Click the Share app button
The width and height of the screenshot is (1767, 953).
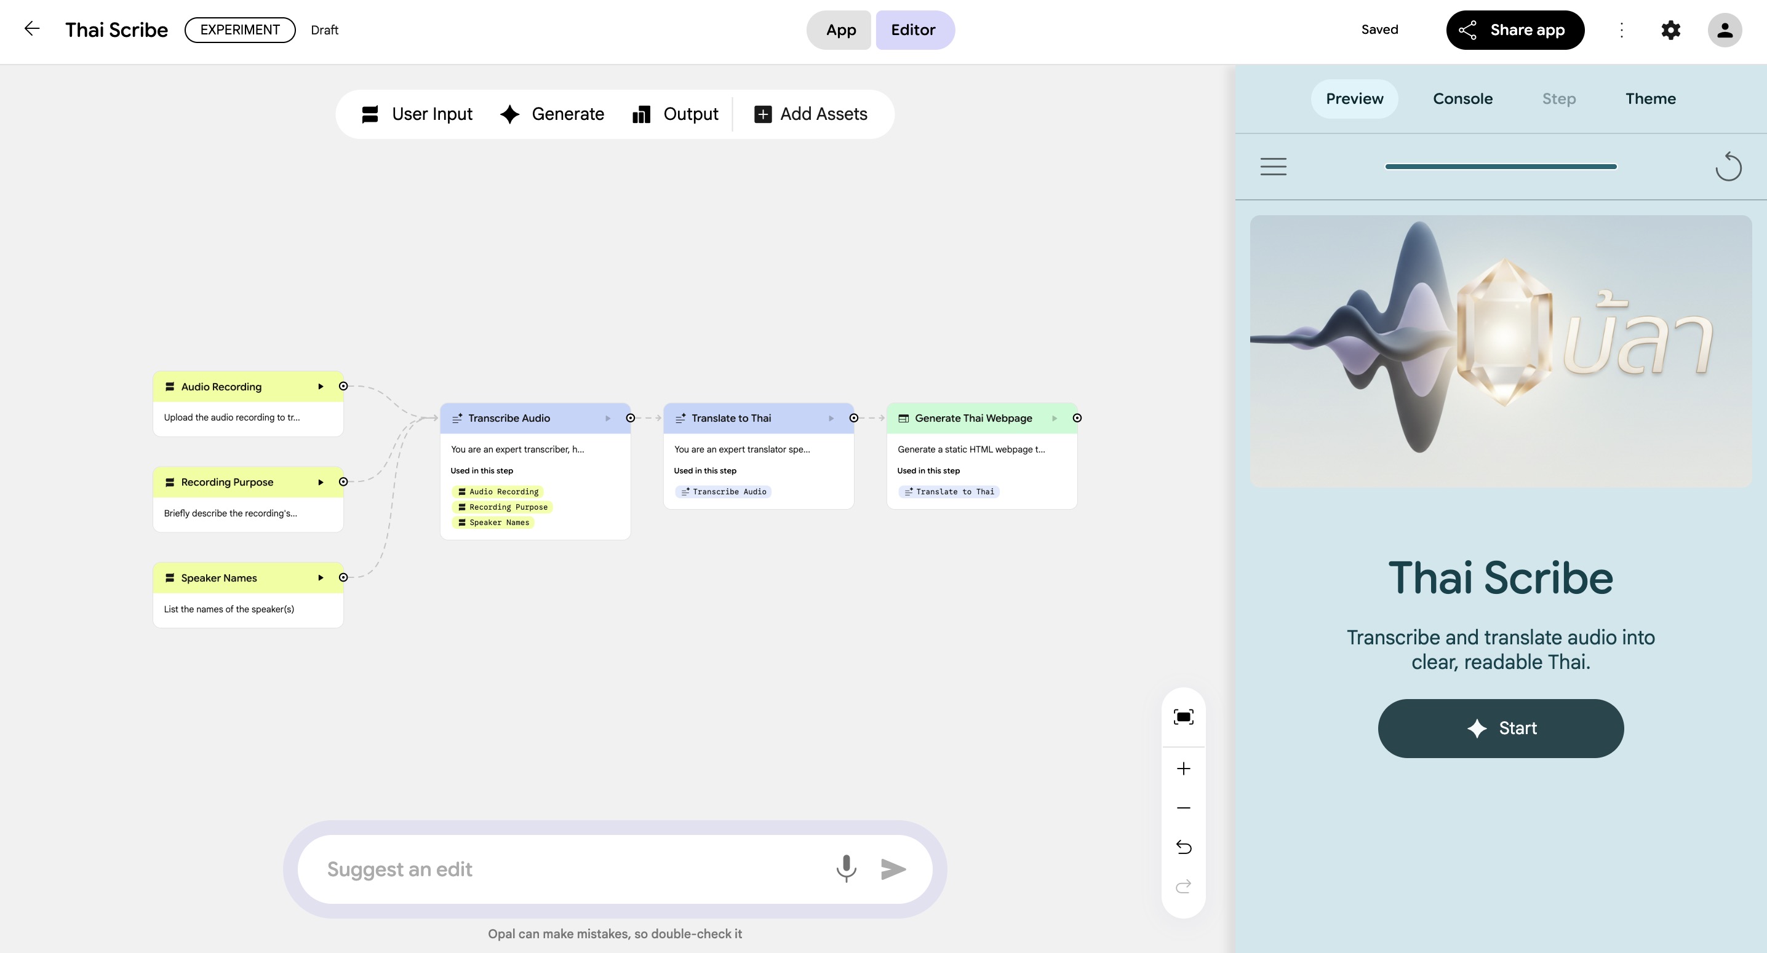click(1515, 30)
